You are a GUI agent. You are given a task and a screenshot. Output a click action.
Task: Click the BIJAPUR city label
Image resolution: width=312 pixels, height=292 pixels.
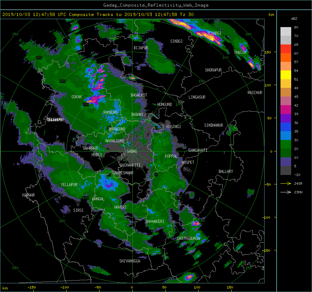(x=141, y=48)
